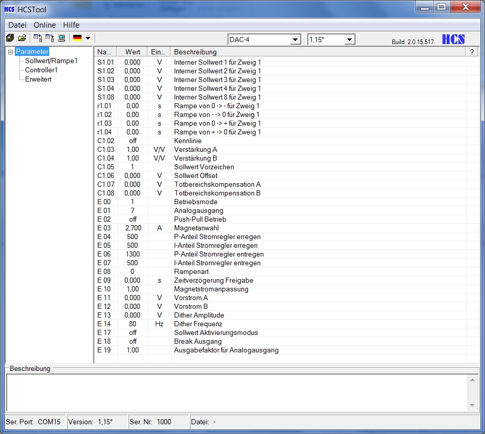Open a parameter file via folder icon

23,37
